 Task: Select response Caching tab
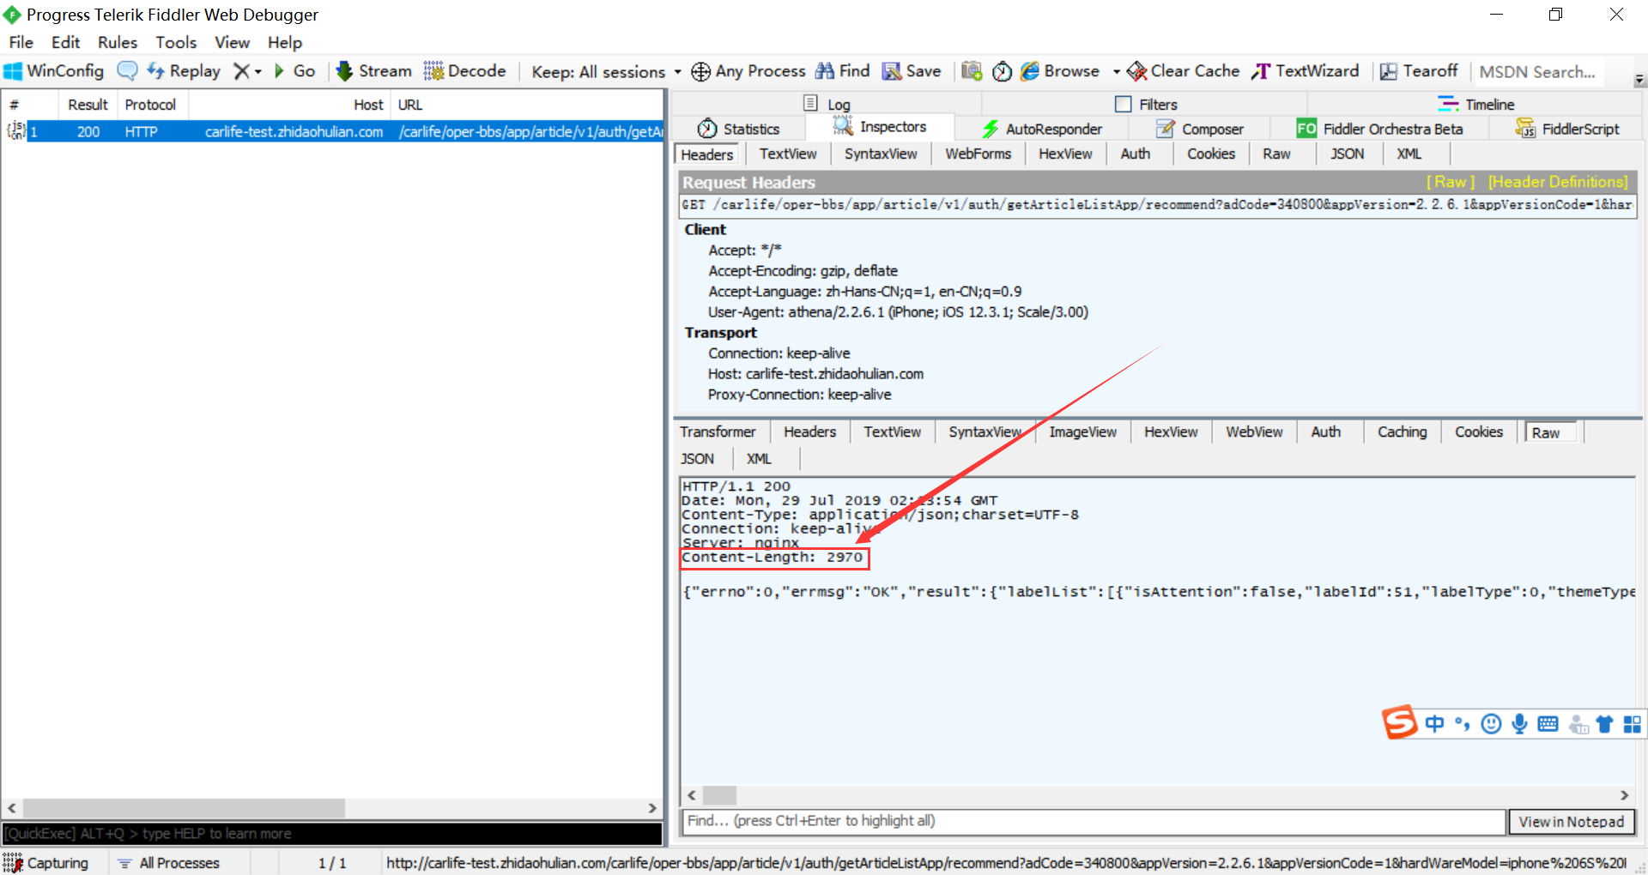tap(1402, 431)
